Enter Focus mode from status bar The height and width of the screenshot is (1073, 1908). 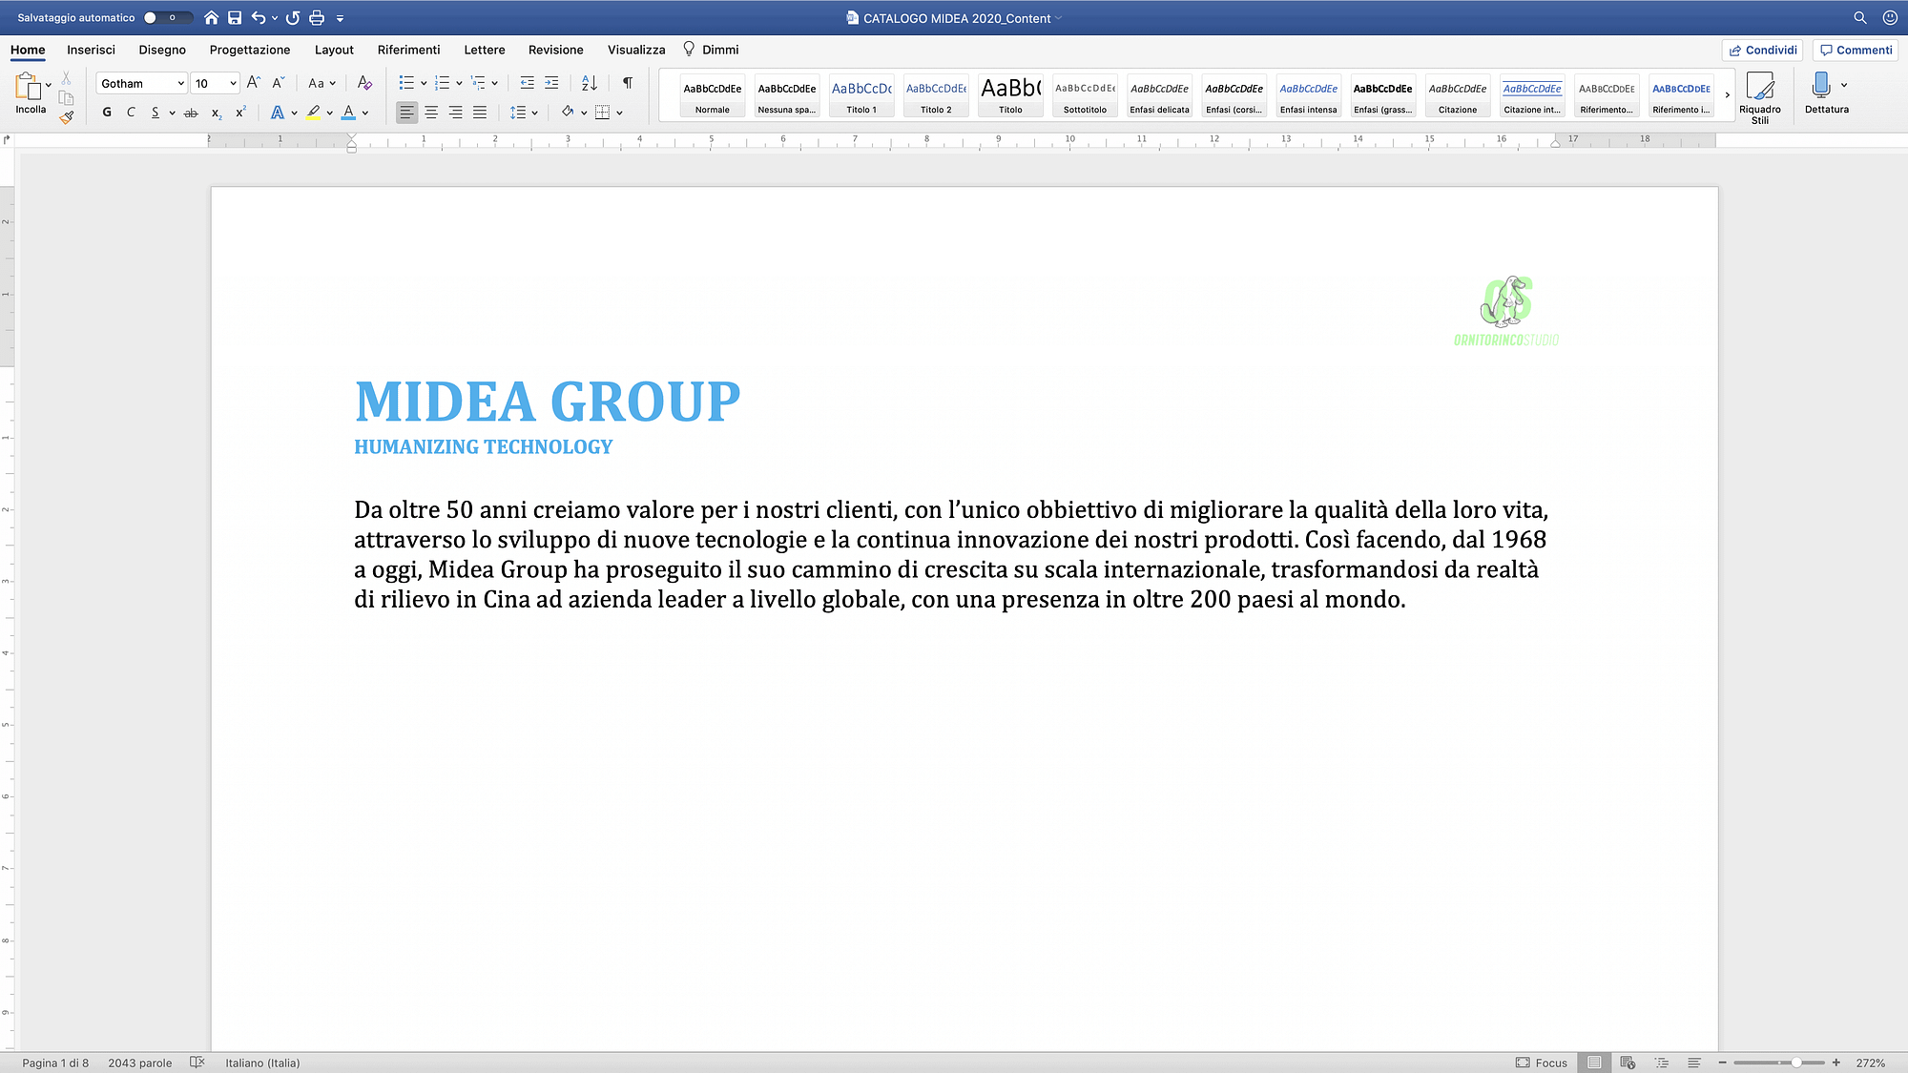tap(1541, 1063)
